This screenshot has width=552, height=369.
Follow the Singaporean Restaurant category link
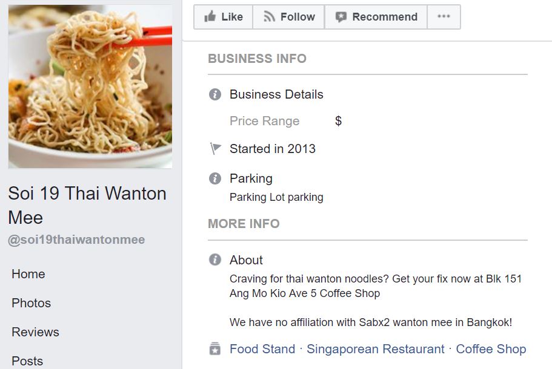click(376, 349)
